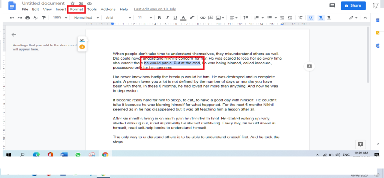Select the Paint format tool

coord(43,18)
